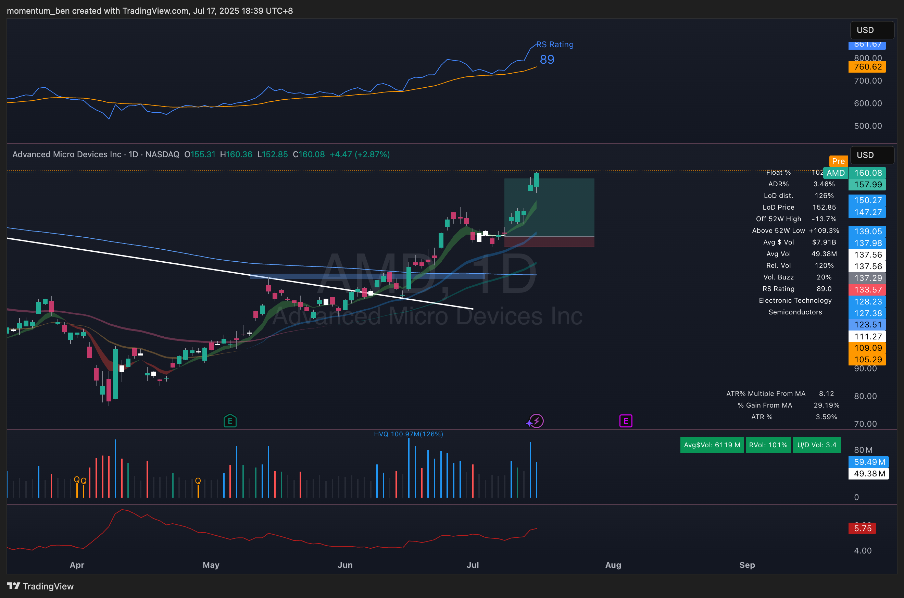Screen dimensions: 904x598
Task: Open the purple lightning news flash icon
Action: click(x=537, y=421)
